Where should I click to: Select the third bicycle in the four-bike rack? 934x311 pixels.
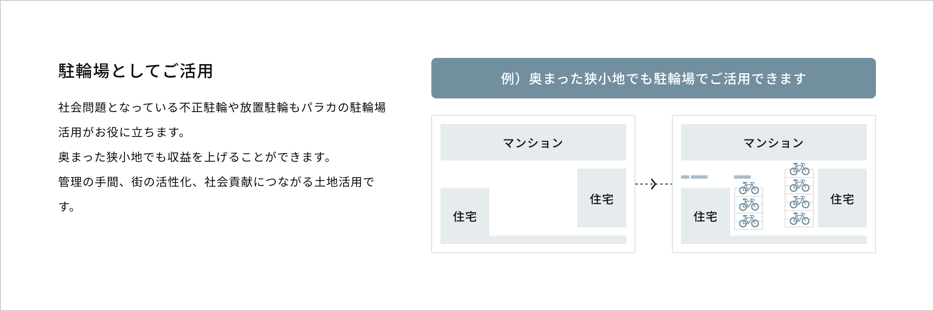click(799, 202)
